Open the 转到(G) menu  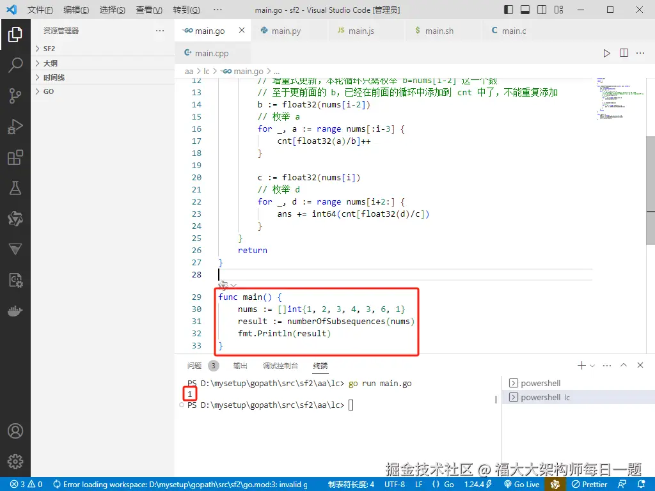(x=186, y=10)
